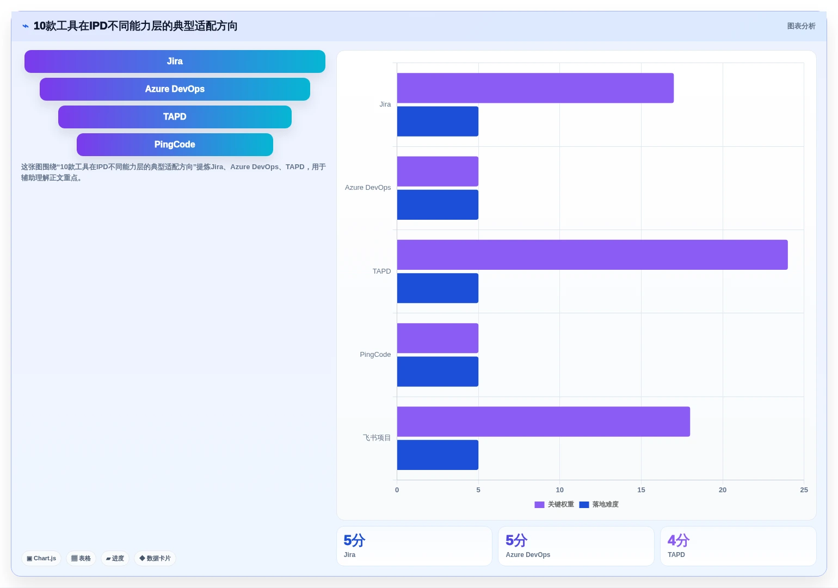Click the Azure DevOps y-axis label
The image size is (838, 588).
coord(368,188)
